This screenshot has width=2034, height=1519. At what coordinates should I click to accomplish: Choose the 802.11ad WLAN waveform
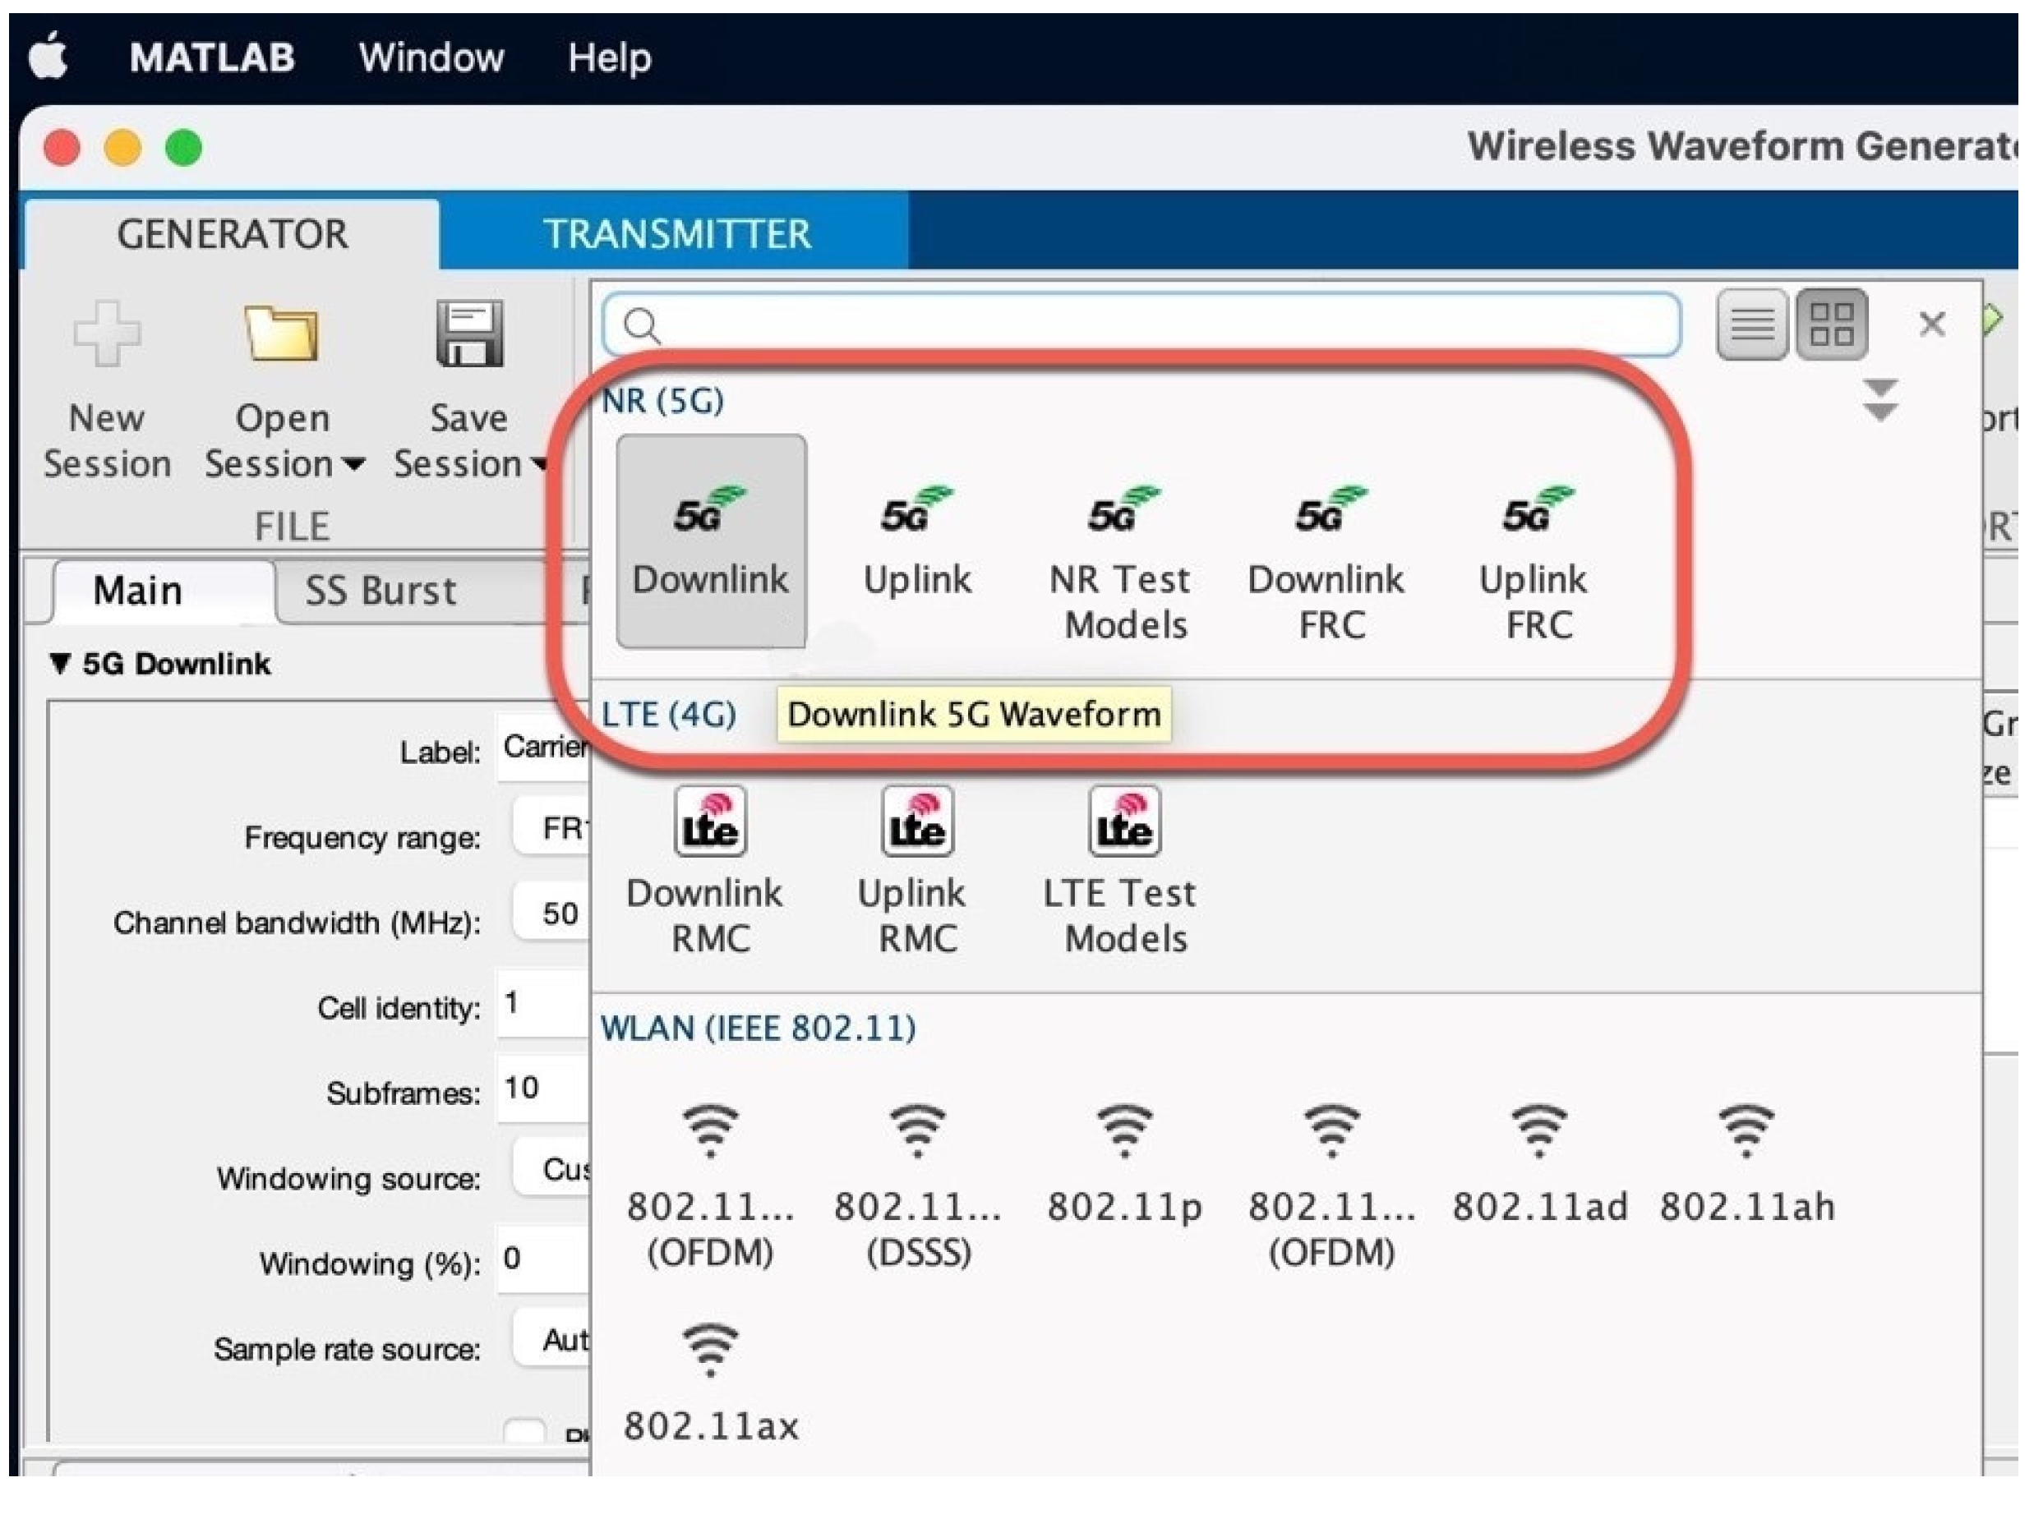pos(1539,1162)
